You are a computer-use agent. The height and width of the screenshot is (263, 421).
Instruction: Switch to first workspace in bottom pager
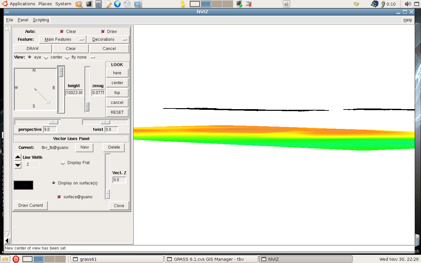point(28,259)
